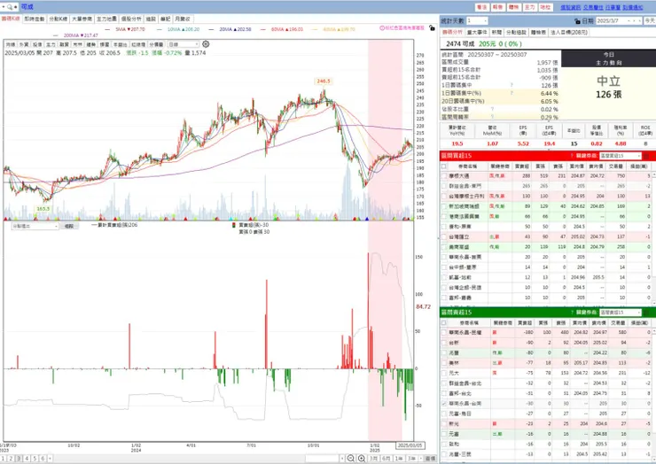Toggle the 均線 chart button
This screenshot has width=656, height=464.
[x=11, y=44]
